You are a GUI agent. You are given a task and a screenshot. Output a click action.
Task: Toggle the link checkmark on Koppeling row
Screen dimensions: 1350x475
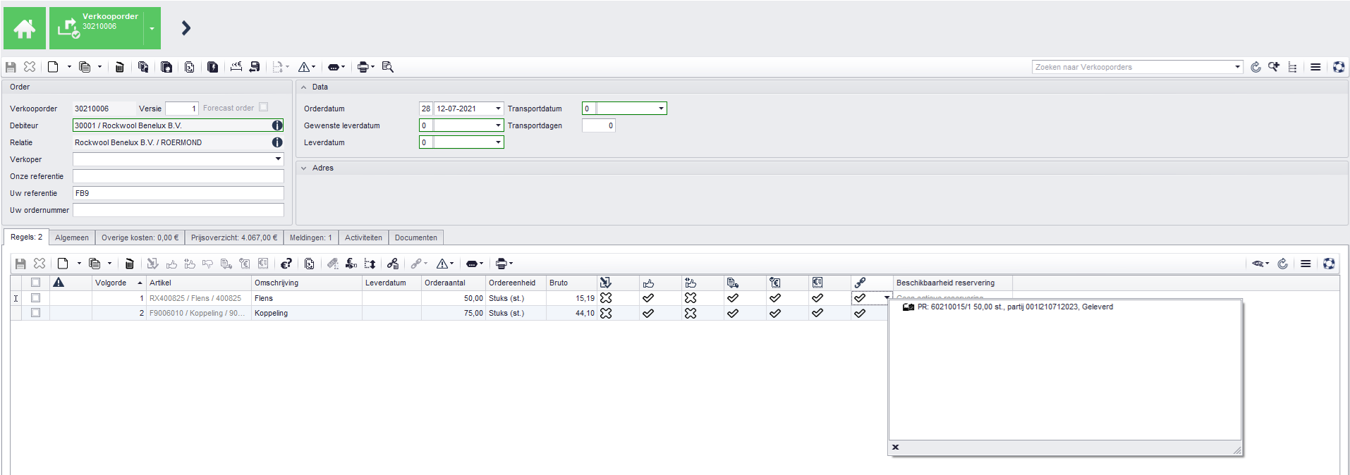[x=860, y=313]
